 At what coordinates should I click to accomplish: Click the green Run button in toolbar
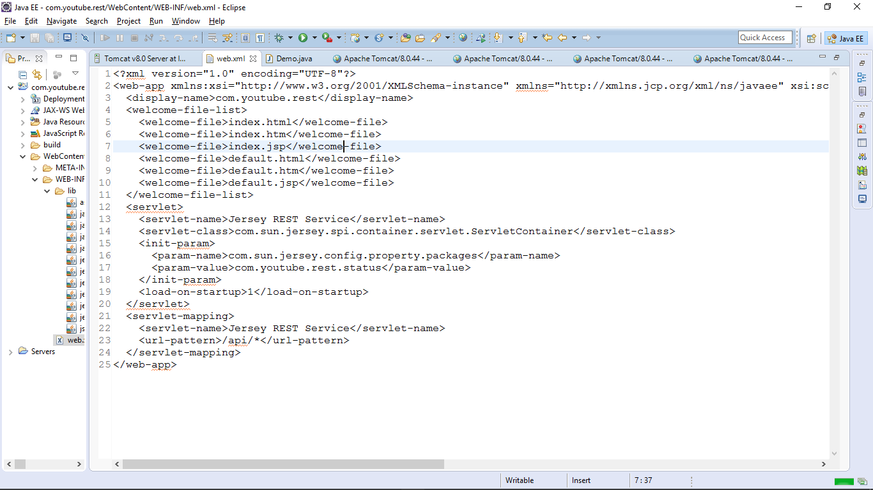303,38
